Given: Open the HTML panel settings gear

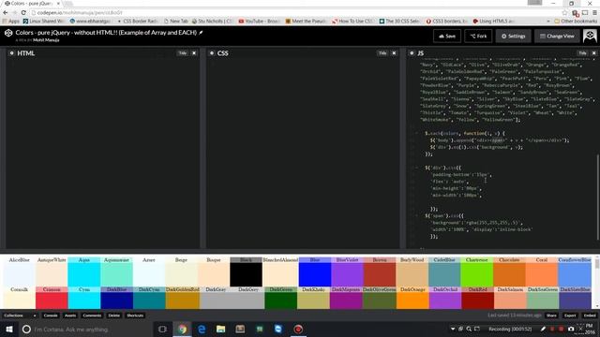Looking at the screenshot, I should [11, 53].
